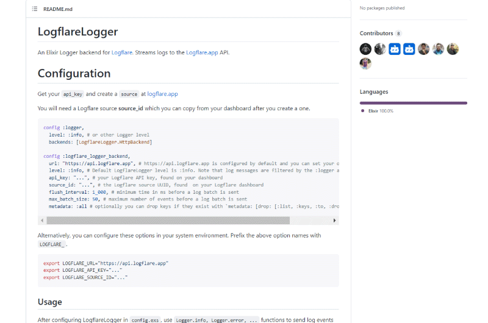Click the horizontal scrollbar thumb in code block

[x=168, y=221]
